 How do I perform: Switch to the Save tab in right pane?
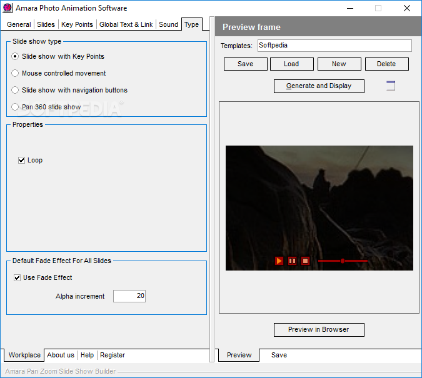pos(279,355)
